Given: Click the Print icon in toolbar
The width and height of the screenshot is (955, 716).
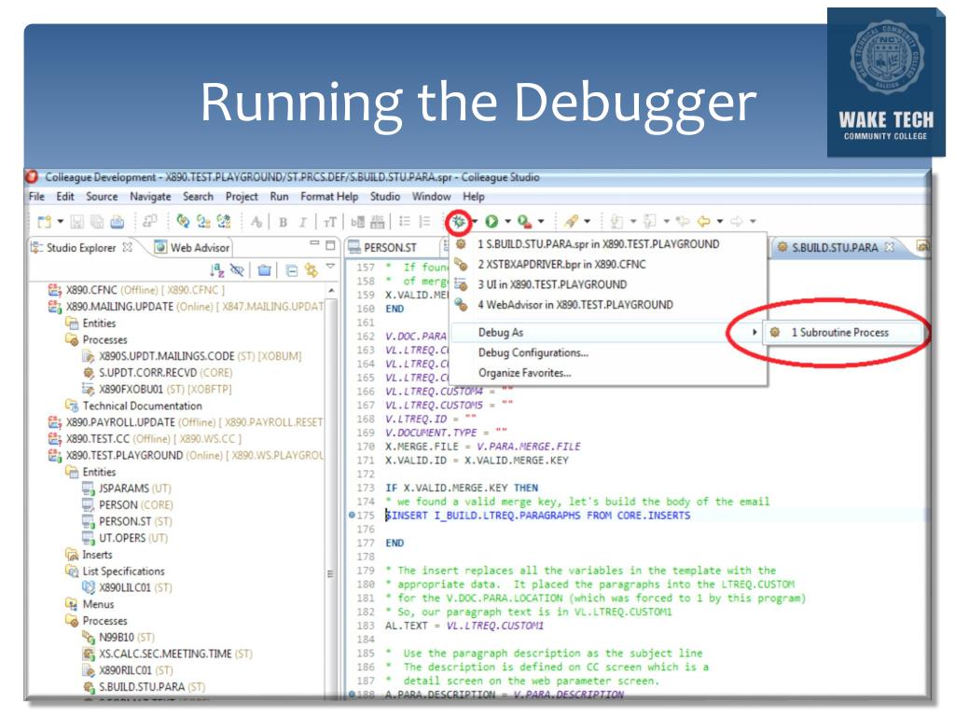Looking at the screenshot, I should (x=118, y=222).
